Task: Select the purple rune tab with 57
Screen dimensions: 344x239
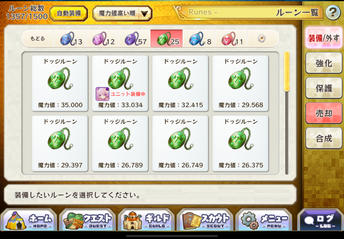Action: [x=134, y=39]
